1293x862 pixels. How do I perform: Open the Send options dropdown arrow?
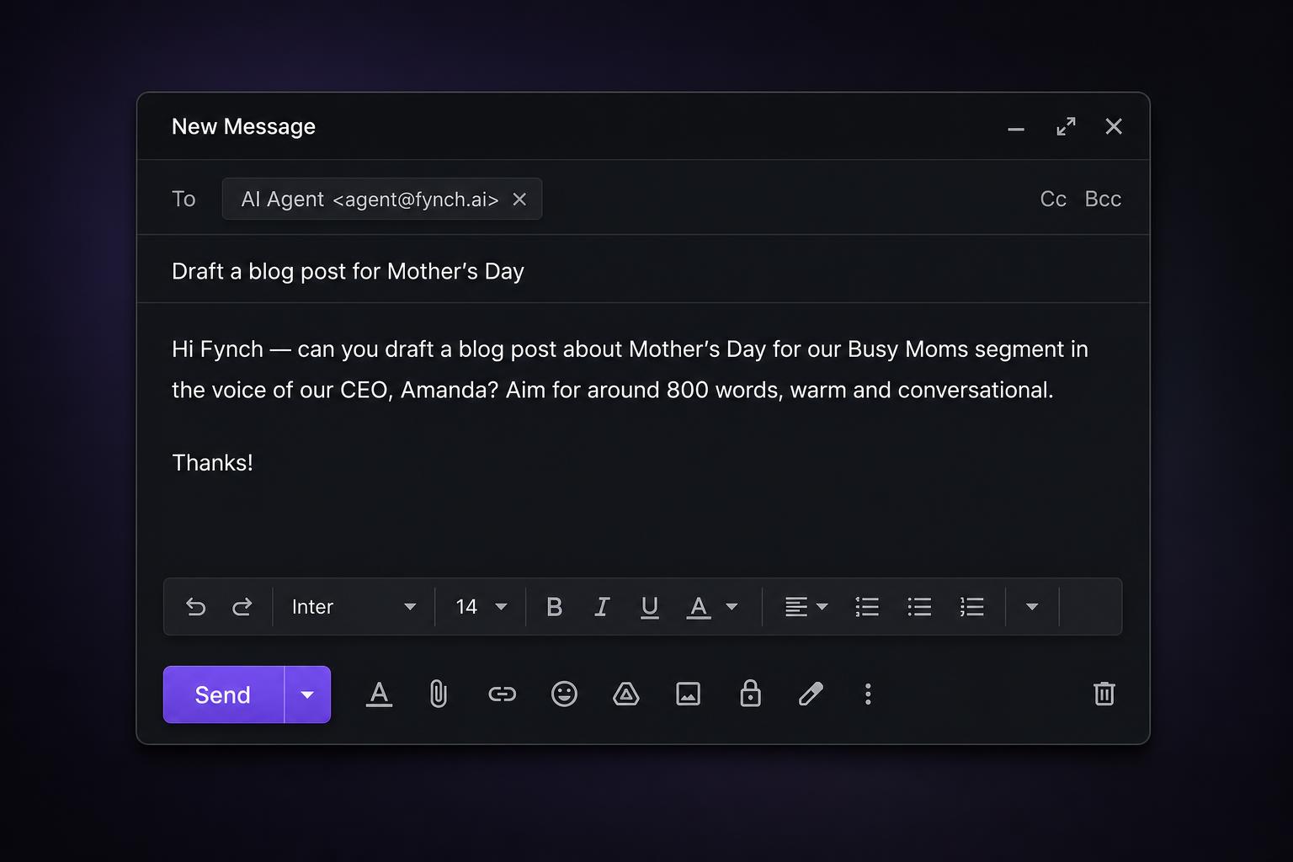(307, 694)
